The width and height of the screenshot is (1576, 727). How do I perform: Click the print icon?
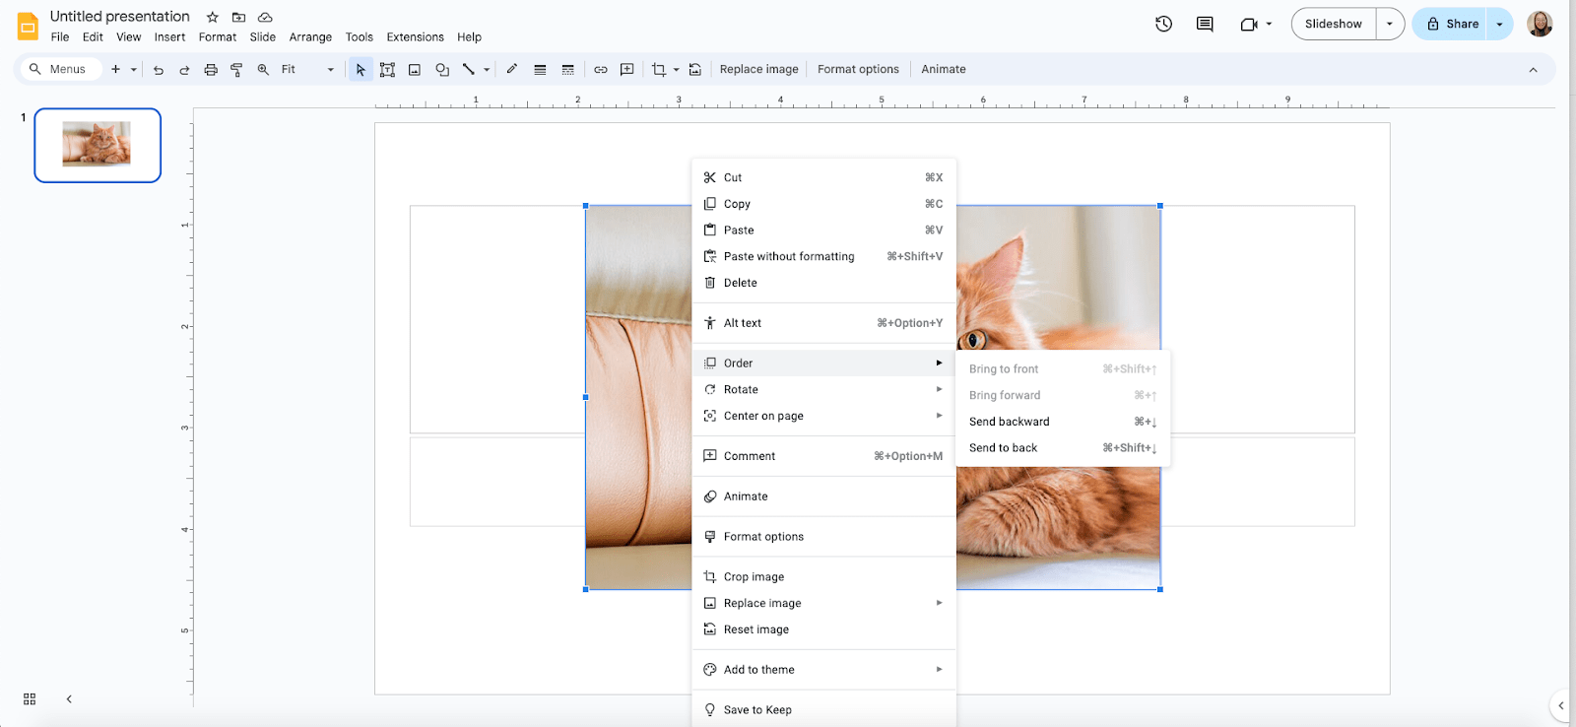coord(211,70)
